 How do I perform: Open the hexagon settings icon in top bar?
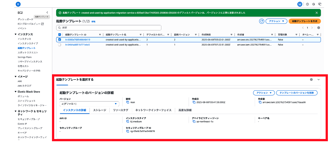[313, 4]
